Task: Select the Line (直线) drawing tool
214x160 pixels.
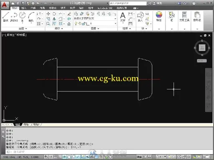Action: (x=5, y=17)
